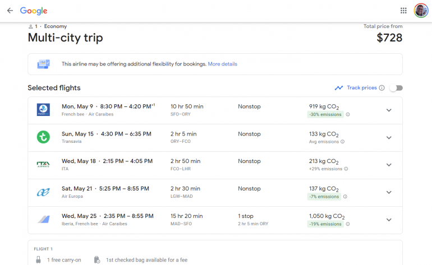This screenshot has width=432, height=265.
Task: Click the Track prices info icon
Action: pyautogui.click(x=382, y=88)
